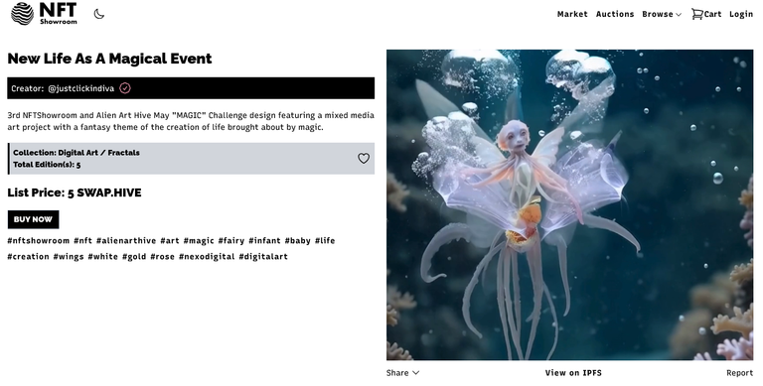Report this artwork

(x=739, y=373)
